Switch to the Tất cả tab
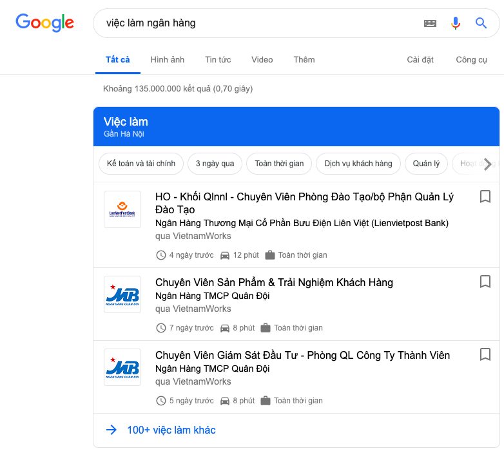504x451 pixels. [118, 60]
